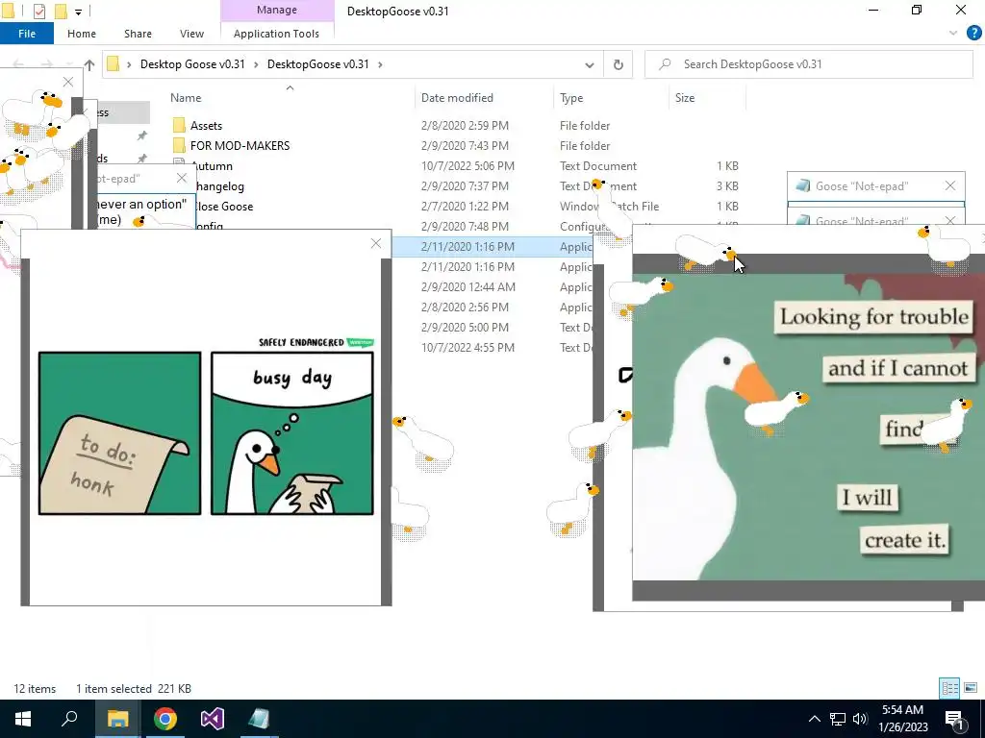
Task: Switch to details view layout icon
Action: point(949,688)
